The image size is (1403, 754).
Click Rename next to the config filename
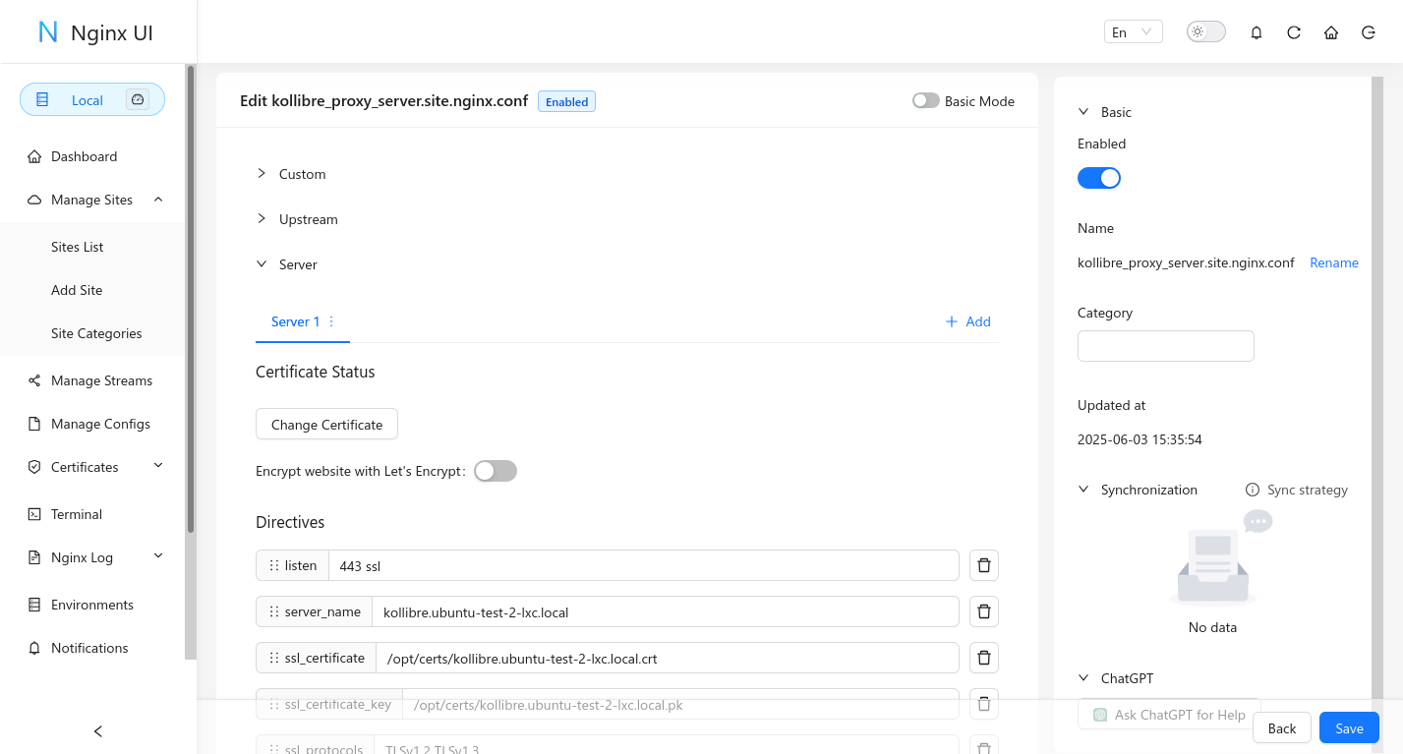click(x=1333, y=262)
